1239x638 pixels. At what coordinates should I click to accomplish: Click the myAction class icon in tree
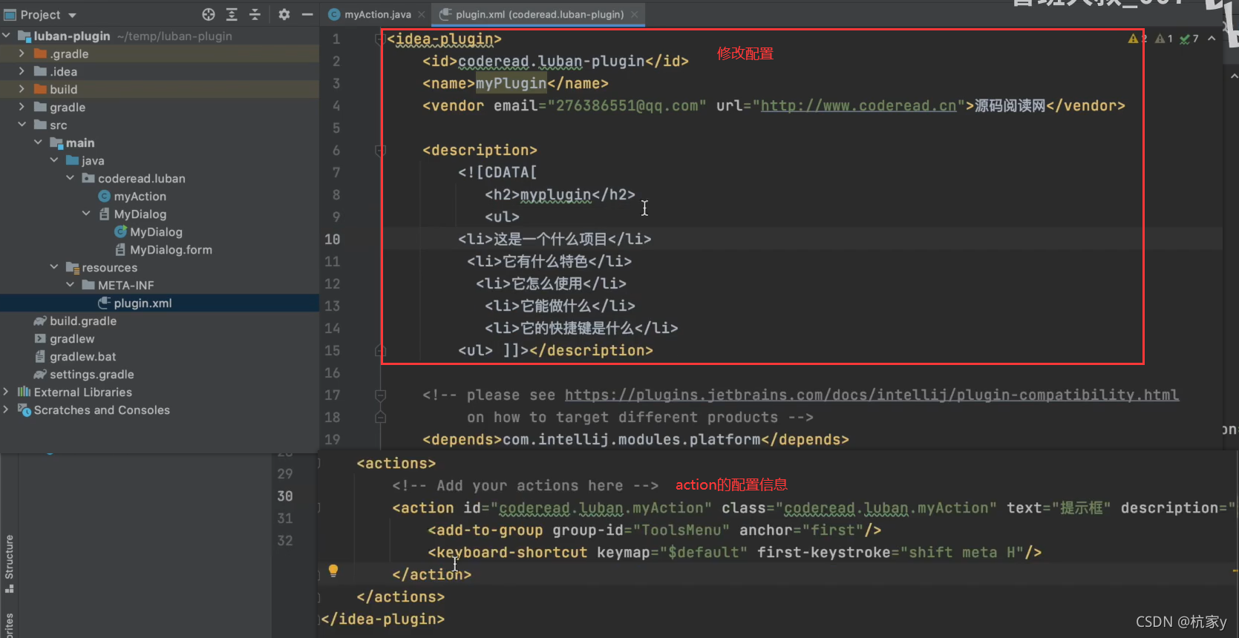[x=105, y=196]
